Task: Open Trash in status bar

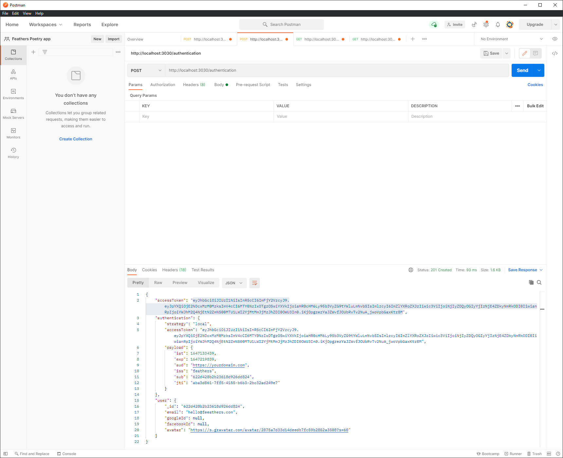Action: pyautogui.click(x=534, y=454)
